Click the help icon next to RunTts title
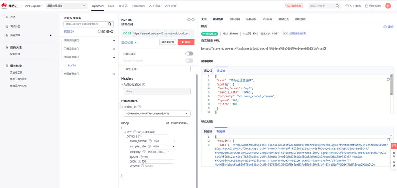The width and height of the screenshot is (397, 188). (x=193, y=19)
